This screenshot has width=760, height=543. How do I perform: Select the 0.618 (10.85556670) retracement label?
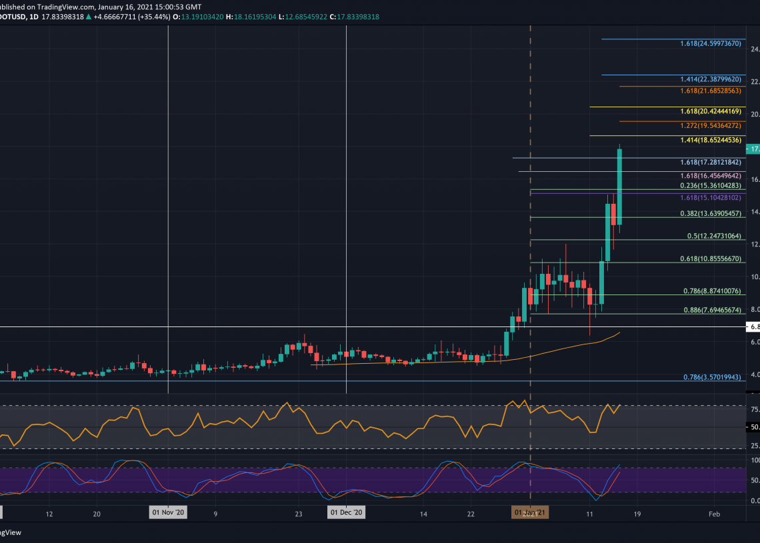(x=711, y=259)
